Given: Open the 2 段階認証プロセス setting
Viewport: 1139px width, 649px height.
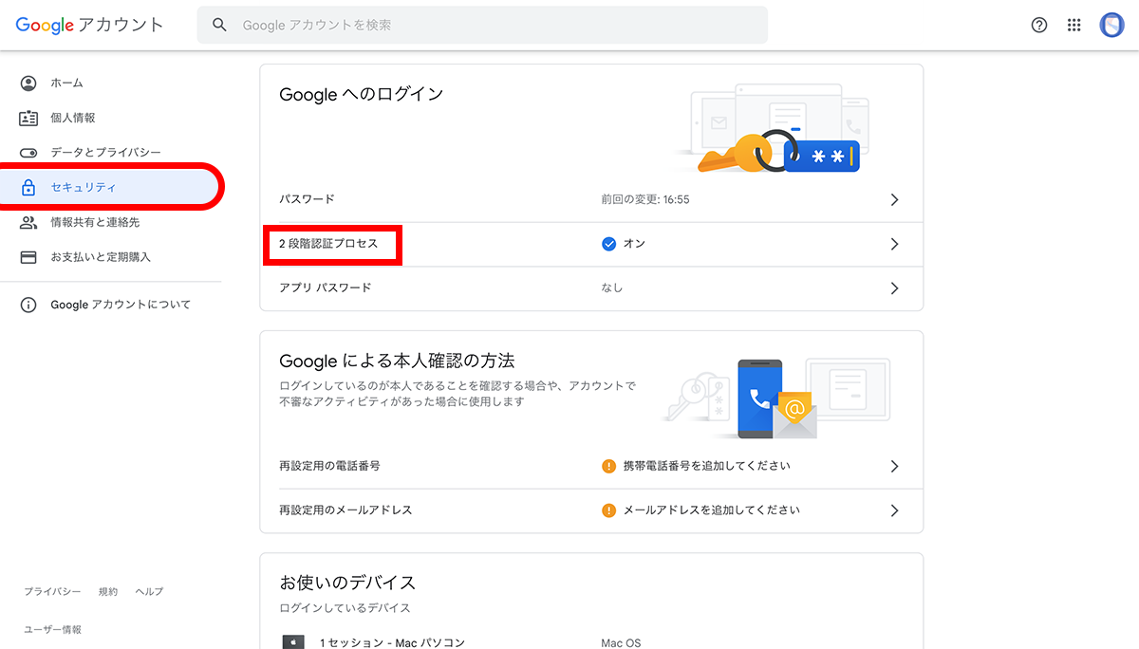Looking at the screenshot, I should (x=591, y=244).
